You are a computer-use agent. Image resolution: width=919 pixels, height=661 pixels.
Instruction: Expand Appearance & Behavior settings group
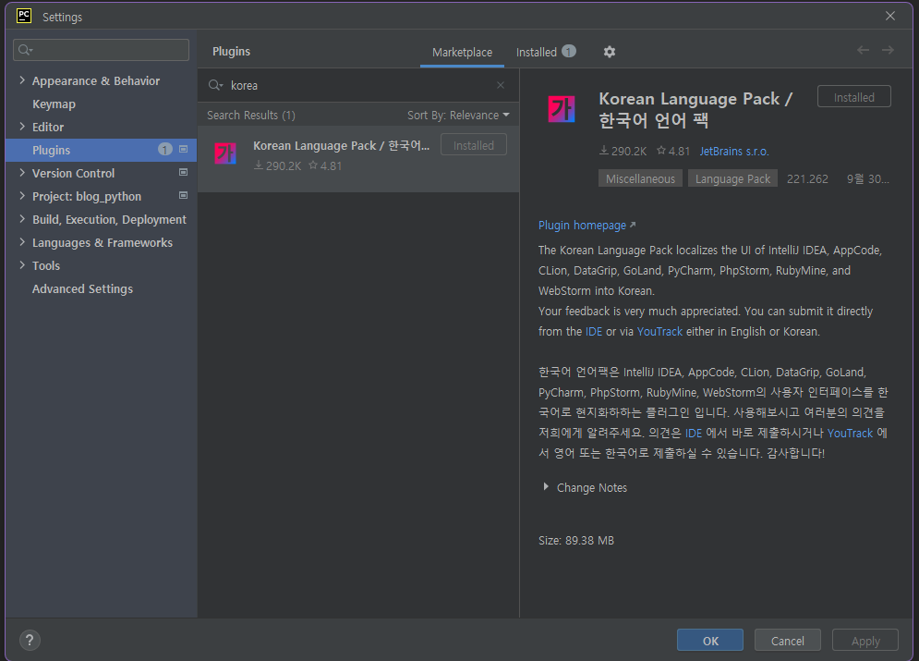tap(22, 80)
